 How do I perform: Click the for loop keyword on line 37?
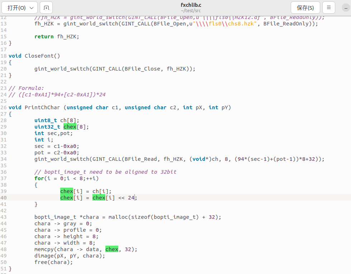[39, 178]
